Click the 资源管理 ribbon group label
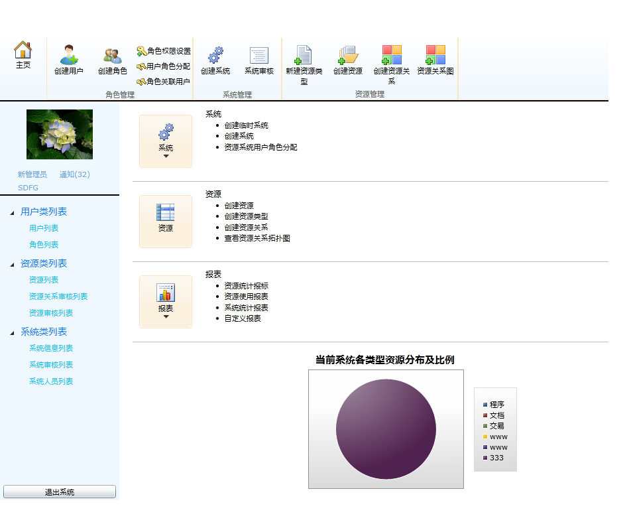 click(369, 94)
